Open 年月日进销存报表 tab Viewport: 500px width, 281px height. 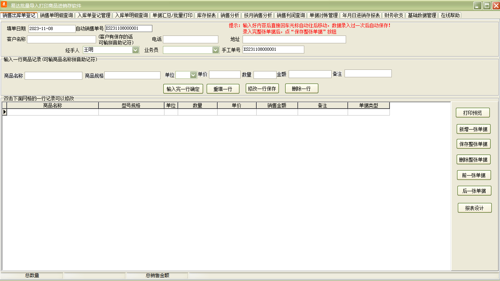[x=361, y=16]
